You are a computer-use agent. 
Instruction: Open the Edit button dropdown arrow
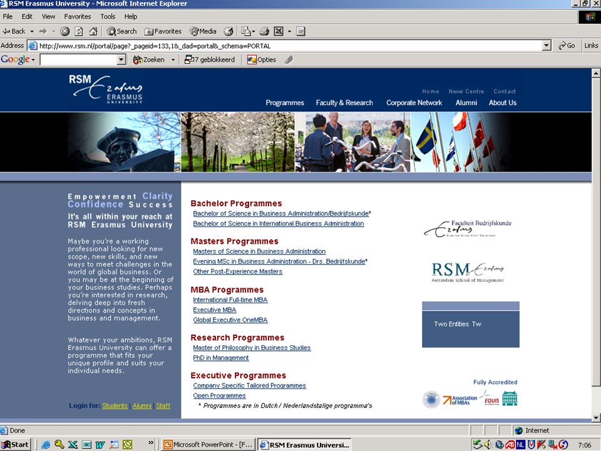coord(289,31)
